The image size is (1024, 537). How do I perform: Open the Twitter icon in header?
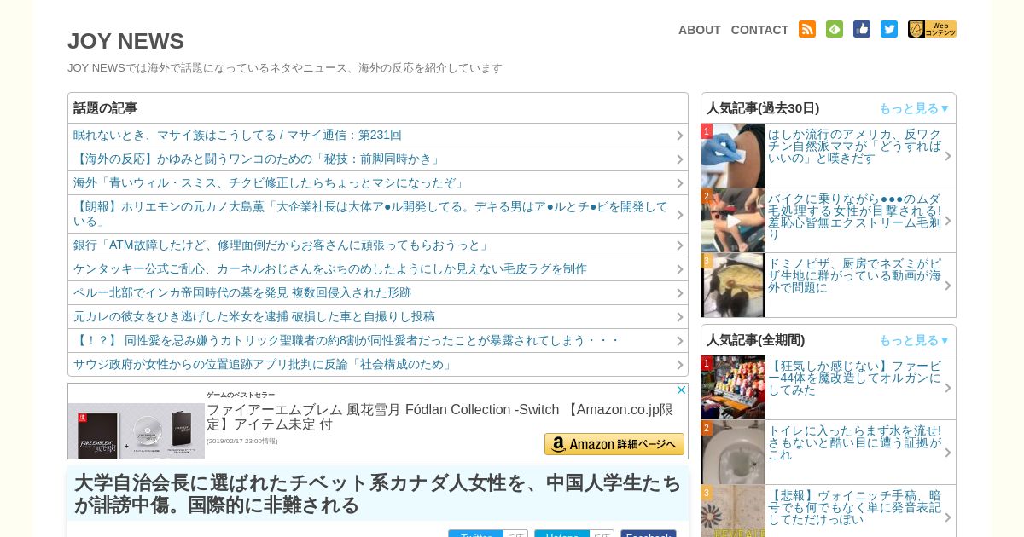coord(888,29)
